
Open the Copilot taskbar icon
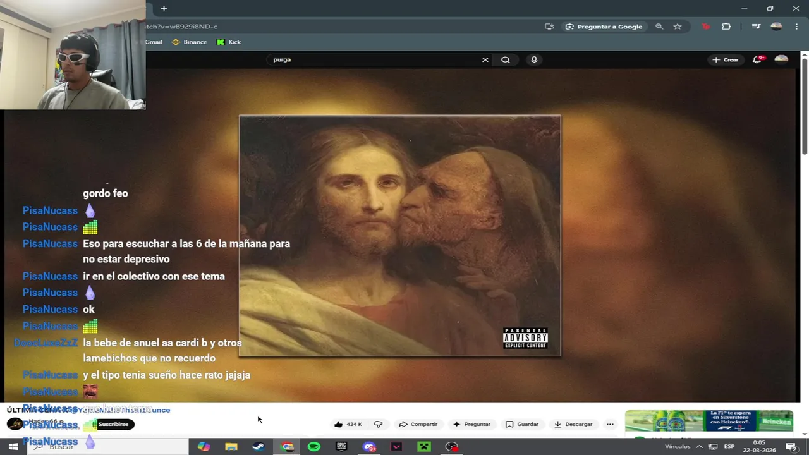tap(204, 446)
